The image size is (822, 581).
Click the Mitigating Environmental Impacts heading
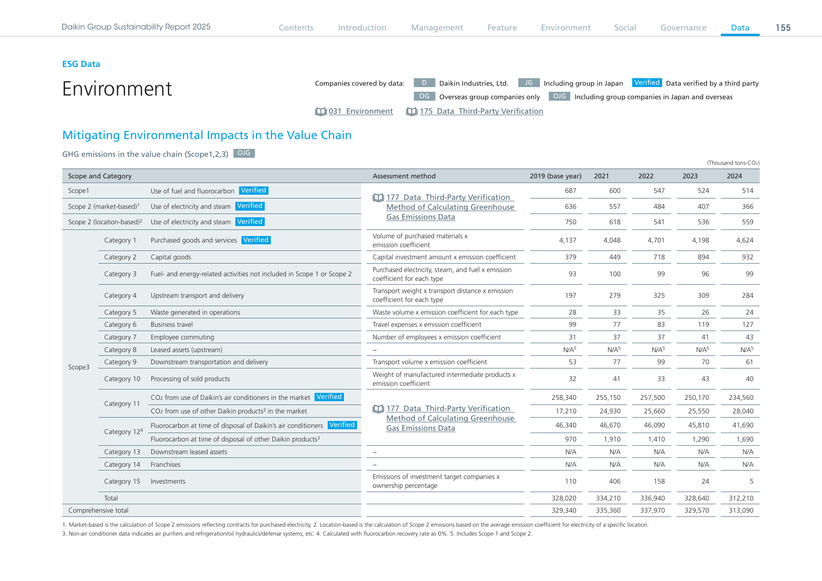tap(207, 135)
